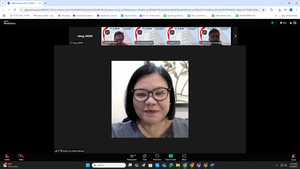Turn on camera with the Video button
This screenshot has height=169, width=300.
21,157
